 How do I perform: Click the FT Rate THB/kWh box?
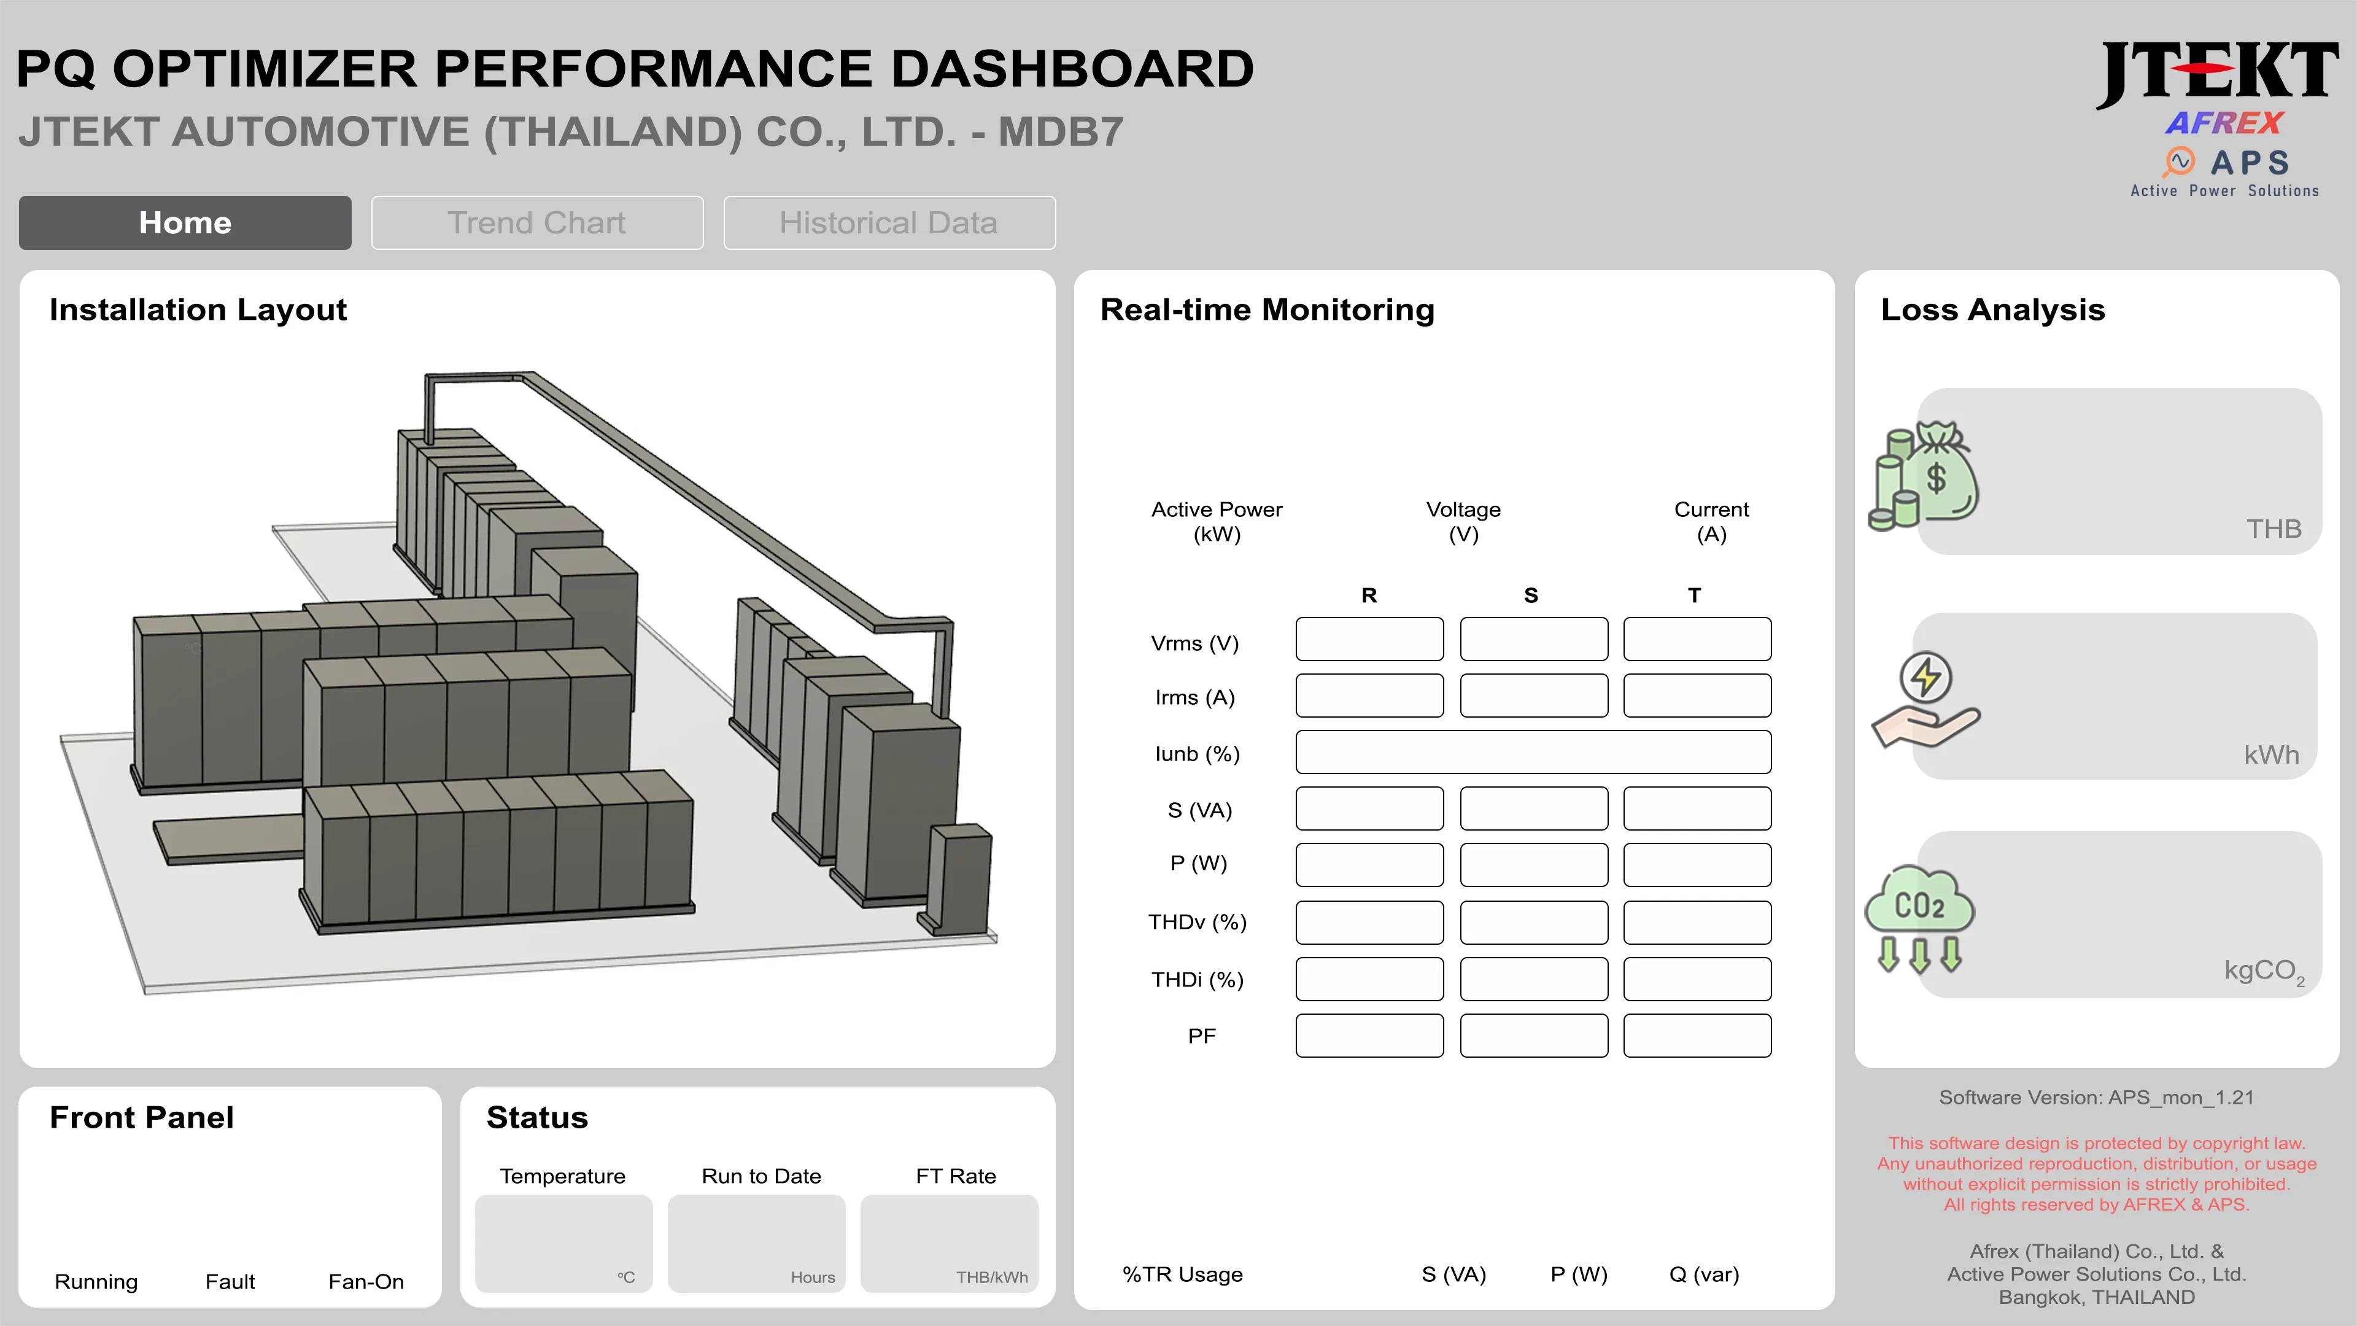949,1243
